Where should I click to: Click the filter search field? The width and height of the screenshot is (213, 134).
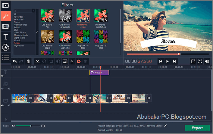(x=23, y=11)
